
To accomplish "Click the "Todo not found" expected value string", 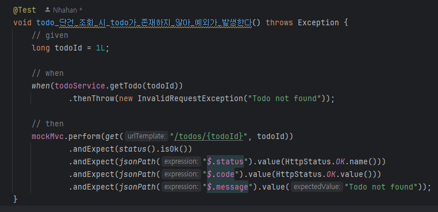I will point(381,187).
